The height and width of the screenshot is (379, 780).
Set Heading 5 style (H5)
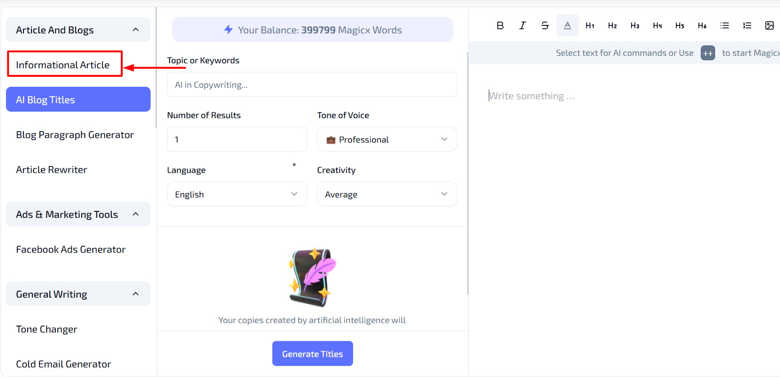[x=680, y=25]
